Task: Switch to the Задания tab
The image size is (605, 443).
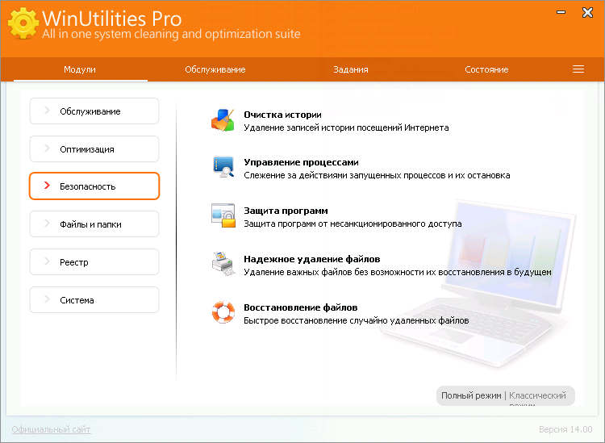Action: [351, 69]
